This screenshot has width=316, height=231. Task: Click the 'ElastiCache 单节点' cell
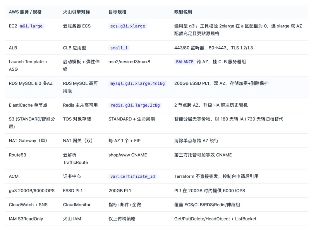click(x=28, y=105)
